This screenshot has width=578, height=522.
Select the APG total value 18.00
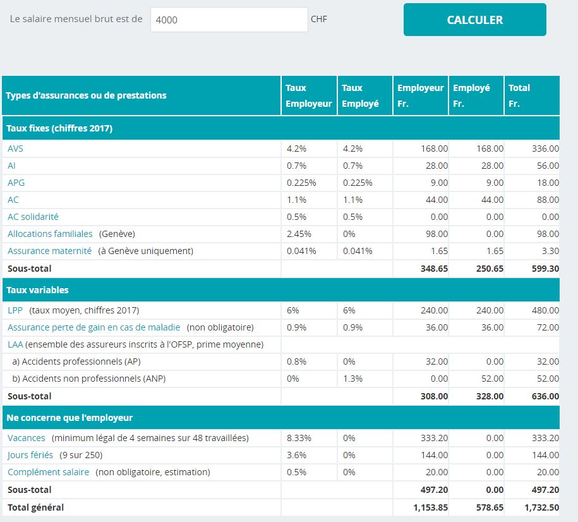click(548, 183)
